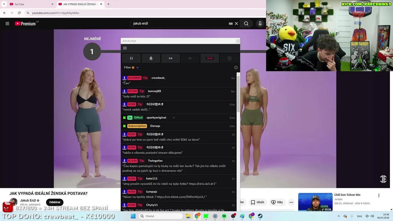Show hidden system tray icons
Viewport: 393px width, 221px height.
coord(339,216)
